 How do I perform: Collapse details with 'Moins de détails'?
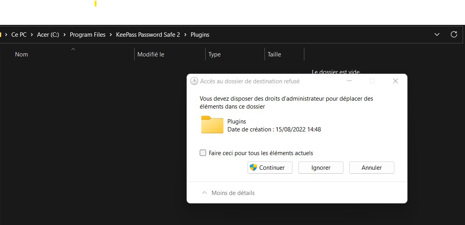(x=228, y=193)
